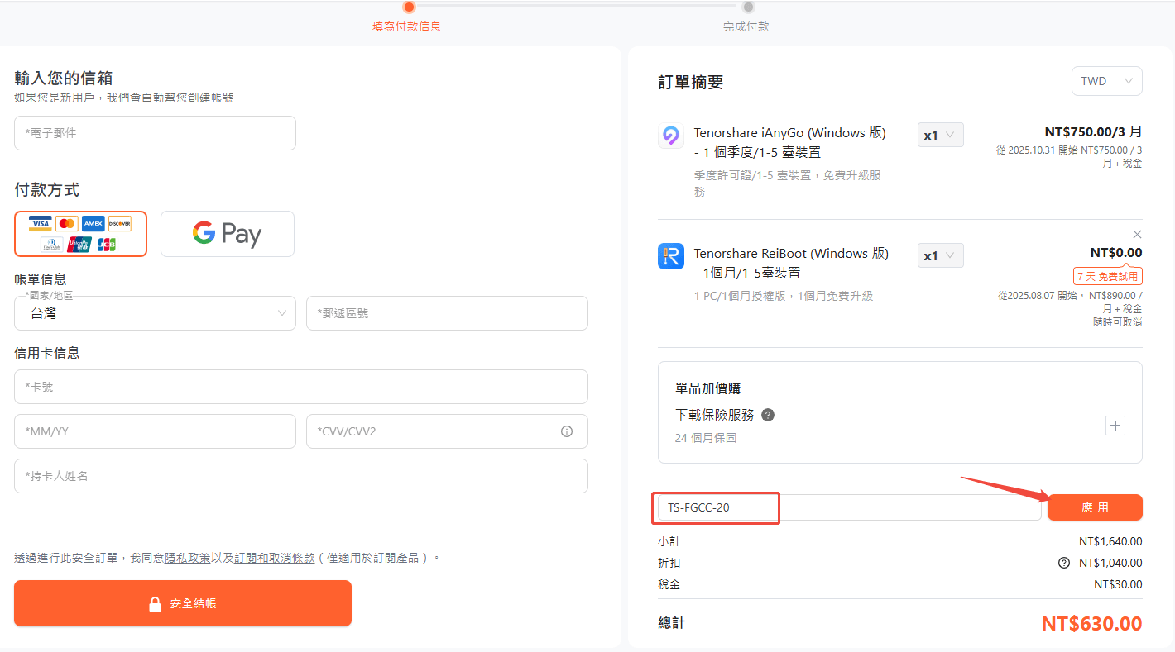Click the Tenorshare iAnyGo product icon
This screenshot has width=1175, height=652.
671,136
